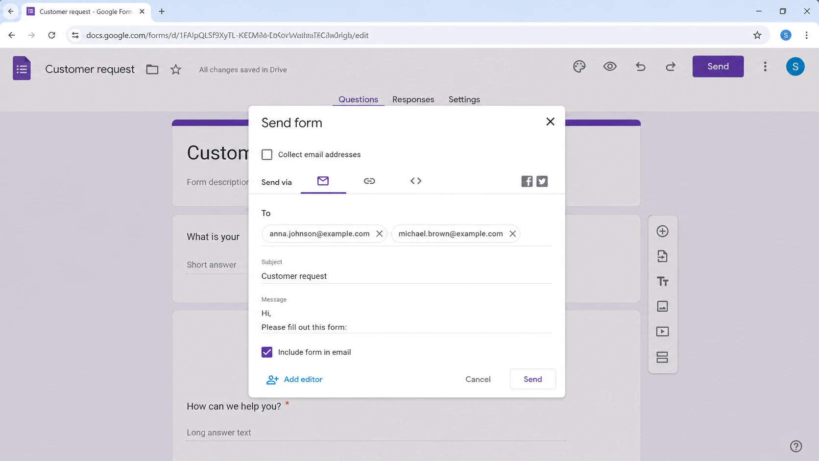The image size is (819, 461).
Task: Click 'How can we help you?' question
Action: [234, 406]
